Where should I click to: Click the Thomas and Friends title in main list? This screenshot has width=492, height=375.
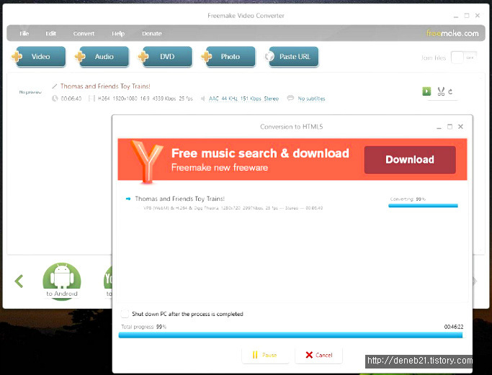tap(105, 86)
